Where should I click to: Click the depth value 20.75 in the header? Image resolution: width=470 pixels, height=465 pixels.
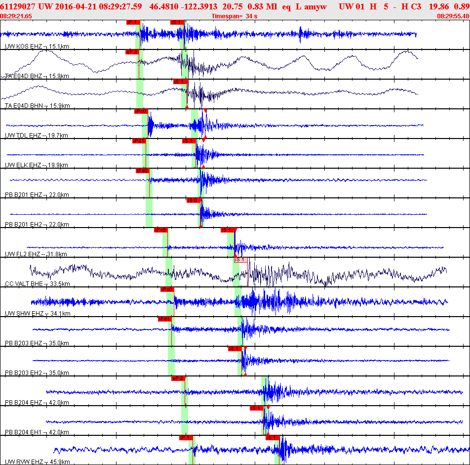tap(233, 6)
